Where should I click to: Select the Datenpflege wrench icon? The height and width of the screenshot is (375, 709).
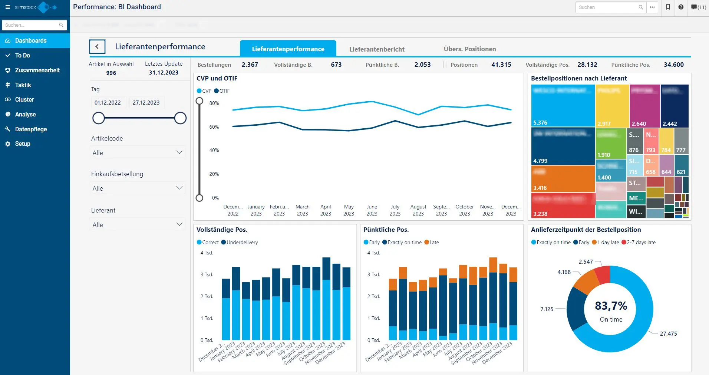tap(8, 129)
